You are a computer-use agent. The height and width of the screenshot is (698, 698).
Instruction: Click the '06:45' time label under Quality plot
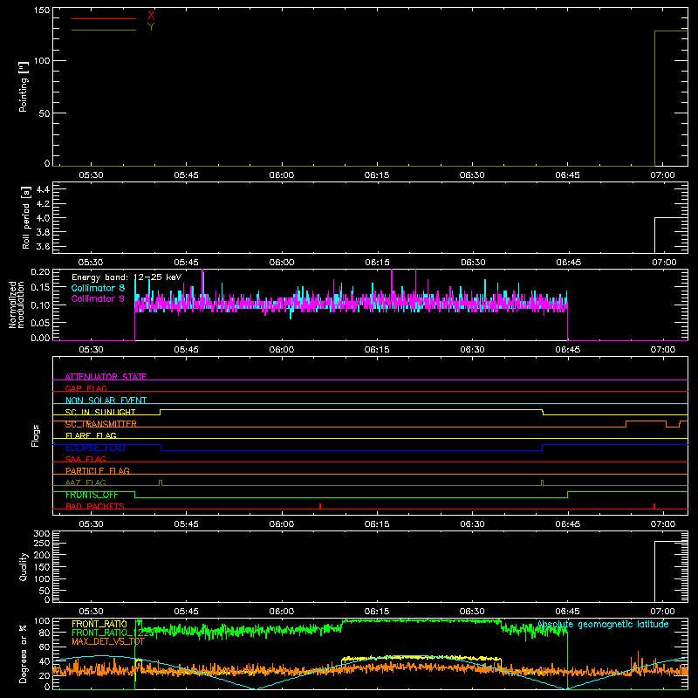[x=568, y=612]
